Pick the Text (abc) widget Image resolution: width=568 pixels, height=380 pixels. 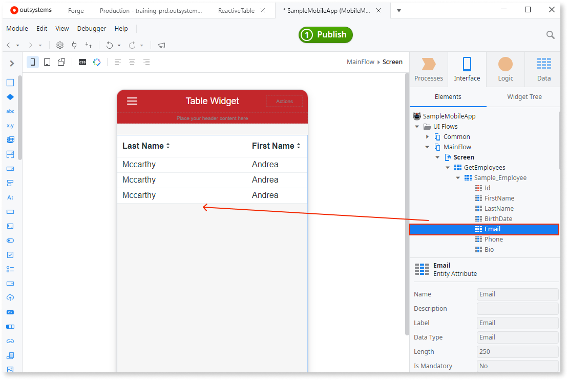click(10, 111)
